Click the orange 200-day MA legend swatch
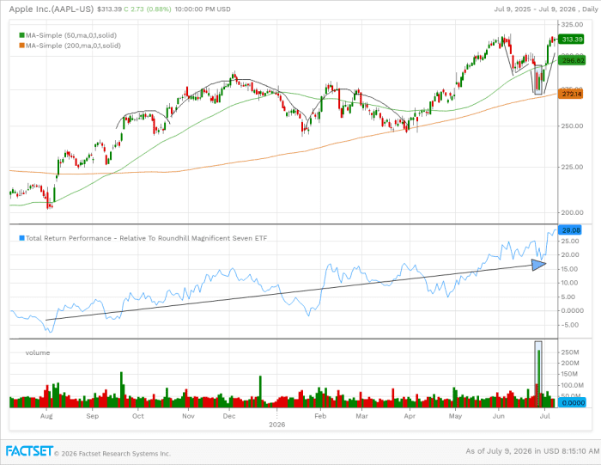Image resolution: width=601 pixels, height=465 pixels. point(21,46)
